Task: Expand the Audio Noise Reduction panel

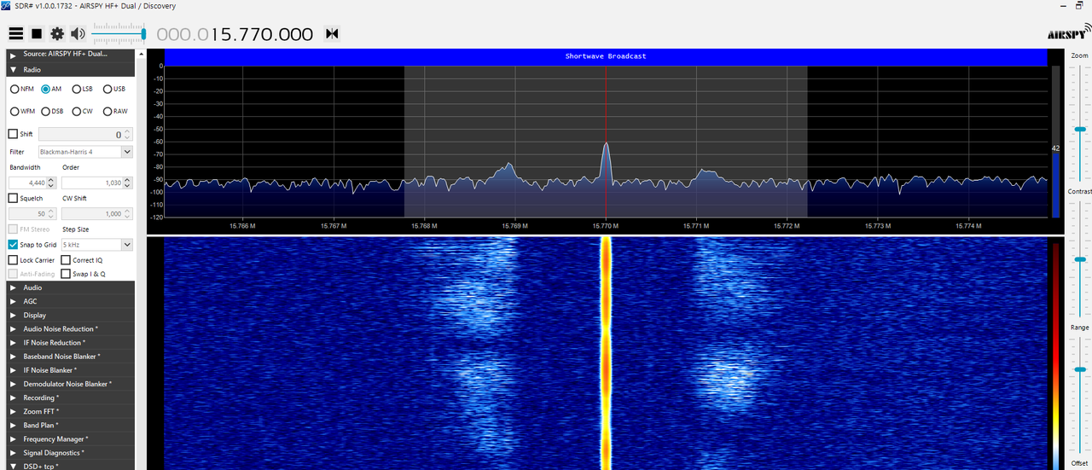Action: [71, 328]
